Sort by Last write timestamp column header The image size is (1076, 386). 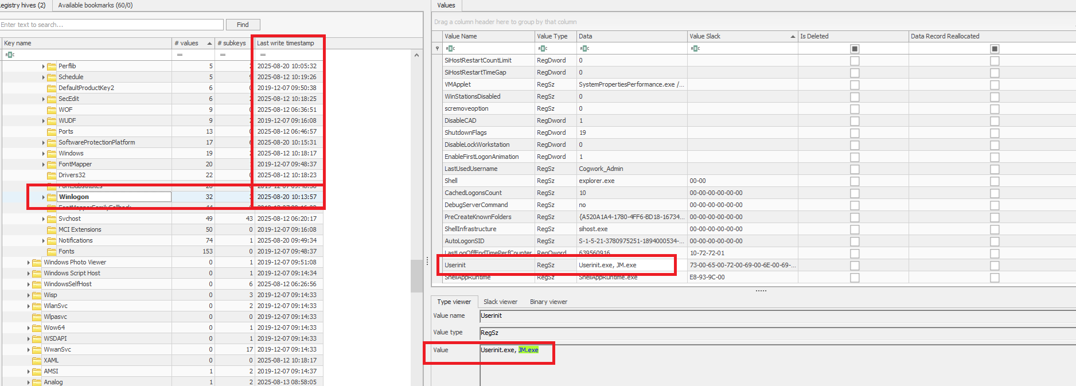coord(285,43)
